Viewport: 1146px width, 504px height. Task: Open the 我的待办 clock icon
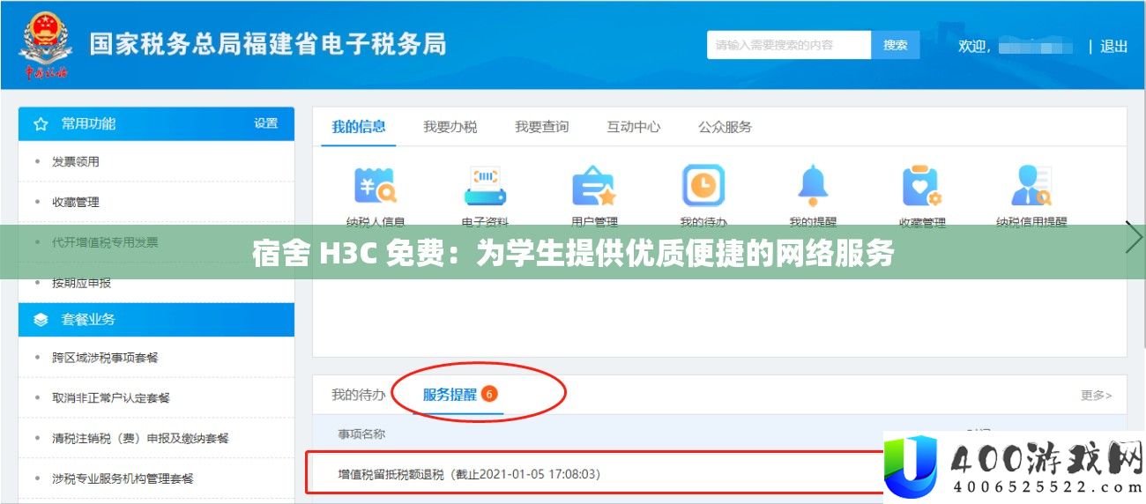point(703,186)
